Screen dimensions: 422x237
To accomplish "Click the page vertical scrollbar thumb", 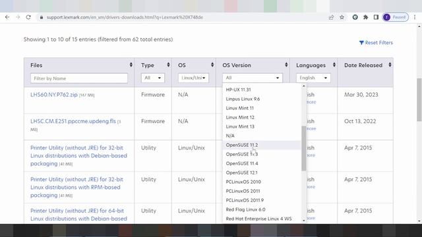I will (x=419, y=99).
